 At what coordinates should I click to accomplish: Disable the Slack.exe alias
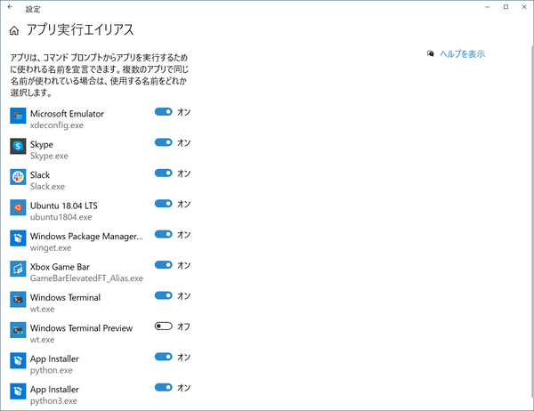(x=164, y=173)
